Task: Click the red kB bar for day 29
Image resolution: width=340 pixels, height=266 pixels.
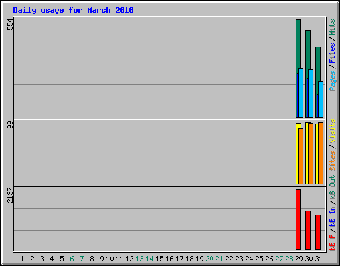Action: tap(298, 219)
